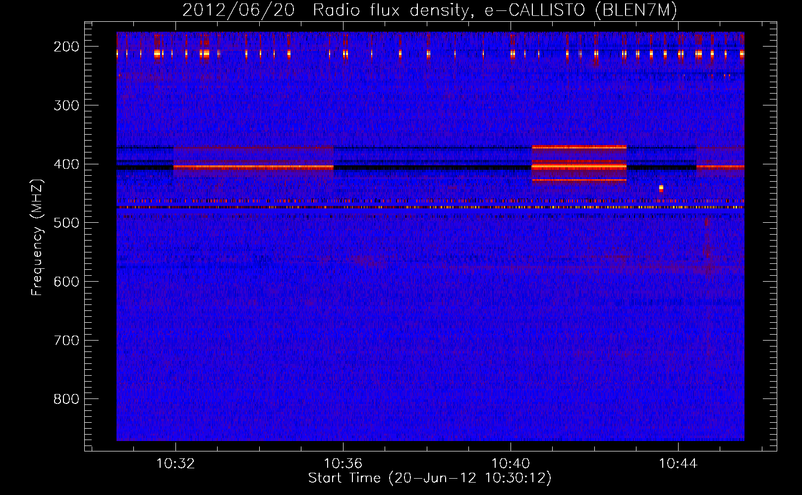Click the "Start Time (20-Jun-12 10:30:12)" label
This screenshot has height=495, width=802.
tap(430, 478)
